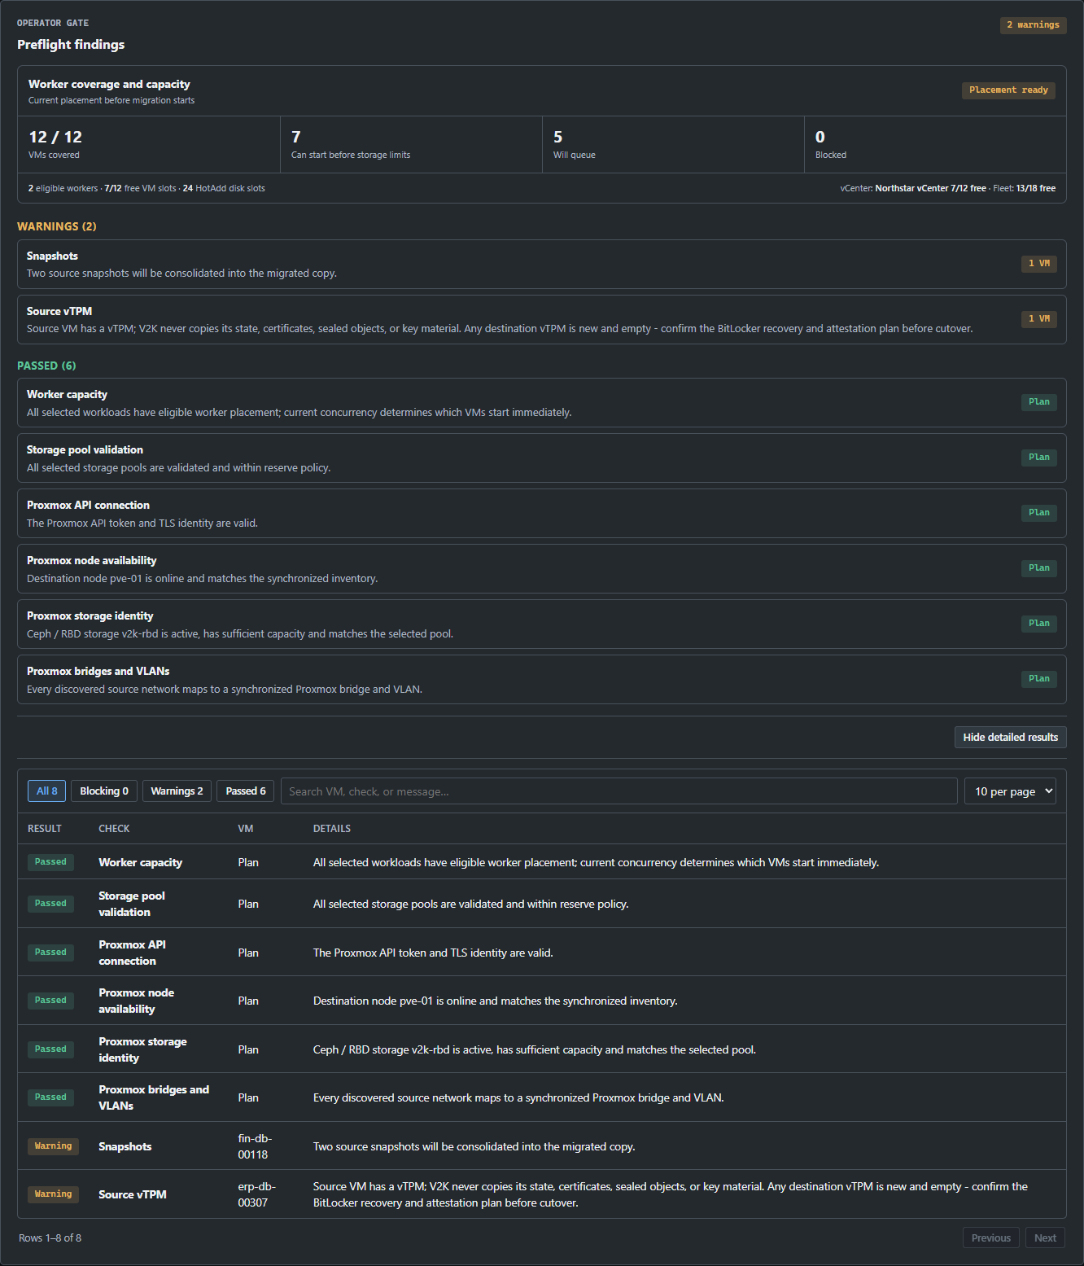Image resolution: width=1084 pixels, height=1266 pixels.
Task: Click Plan badge on Proxmox storage identity card
Action: coord(1038,624)
